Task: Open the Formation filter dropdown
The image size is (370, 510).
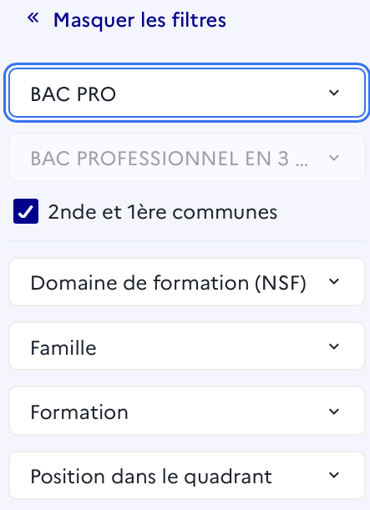Action: (x=187, y=411)
